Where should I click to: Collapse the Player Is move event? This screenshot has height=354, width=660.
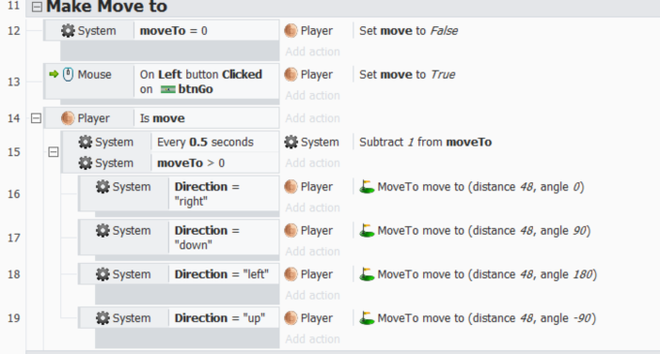[36, 118]
